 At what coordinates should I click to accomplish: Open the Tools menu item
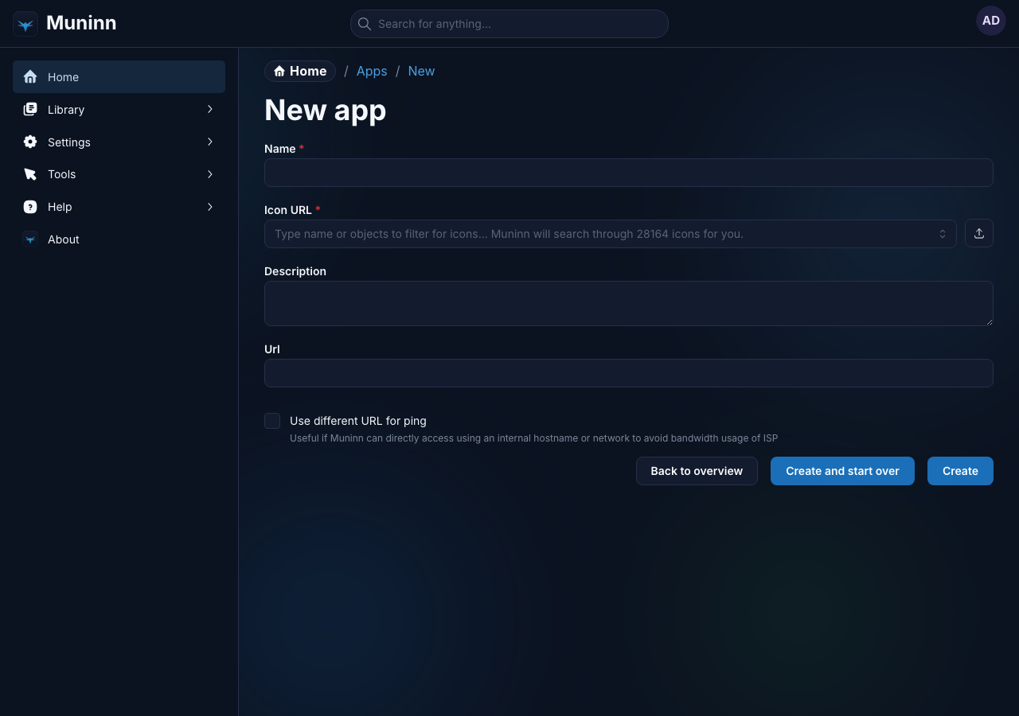(119, 174)
